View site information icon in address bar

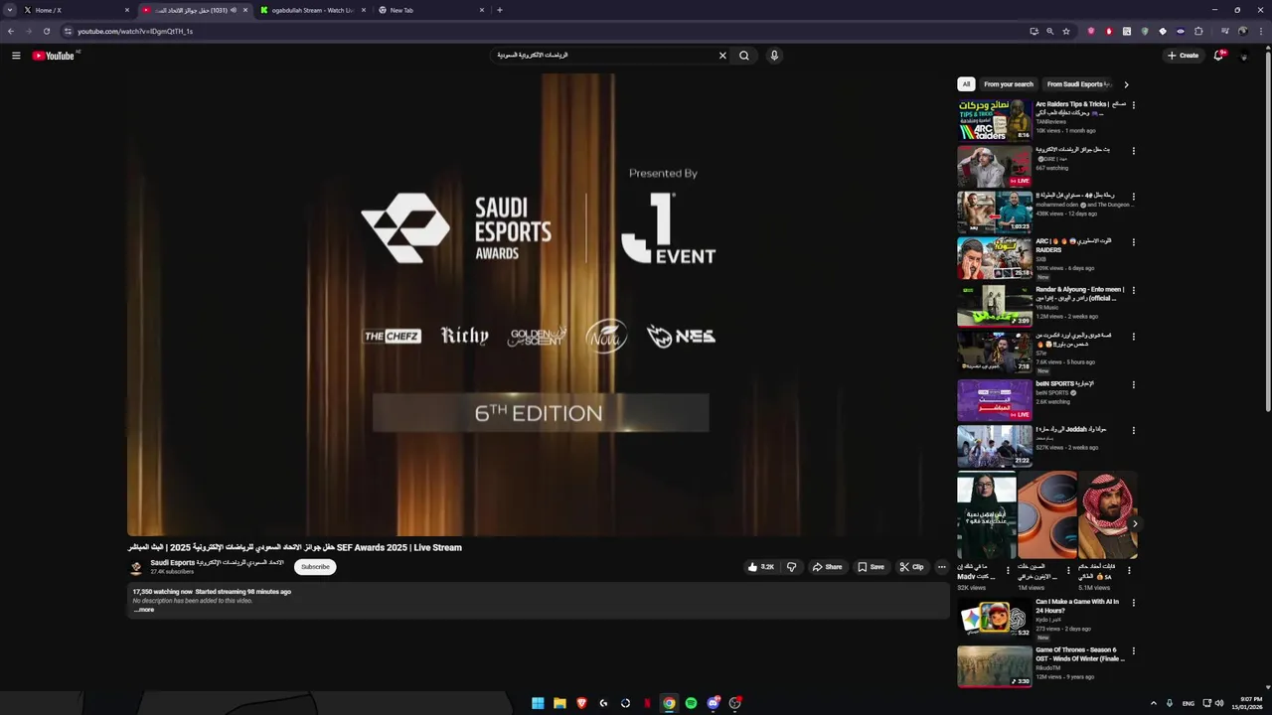coord(68,31)
